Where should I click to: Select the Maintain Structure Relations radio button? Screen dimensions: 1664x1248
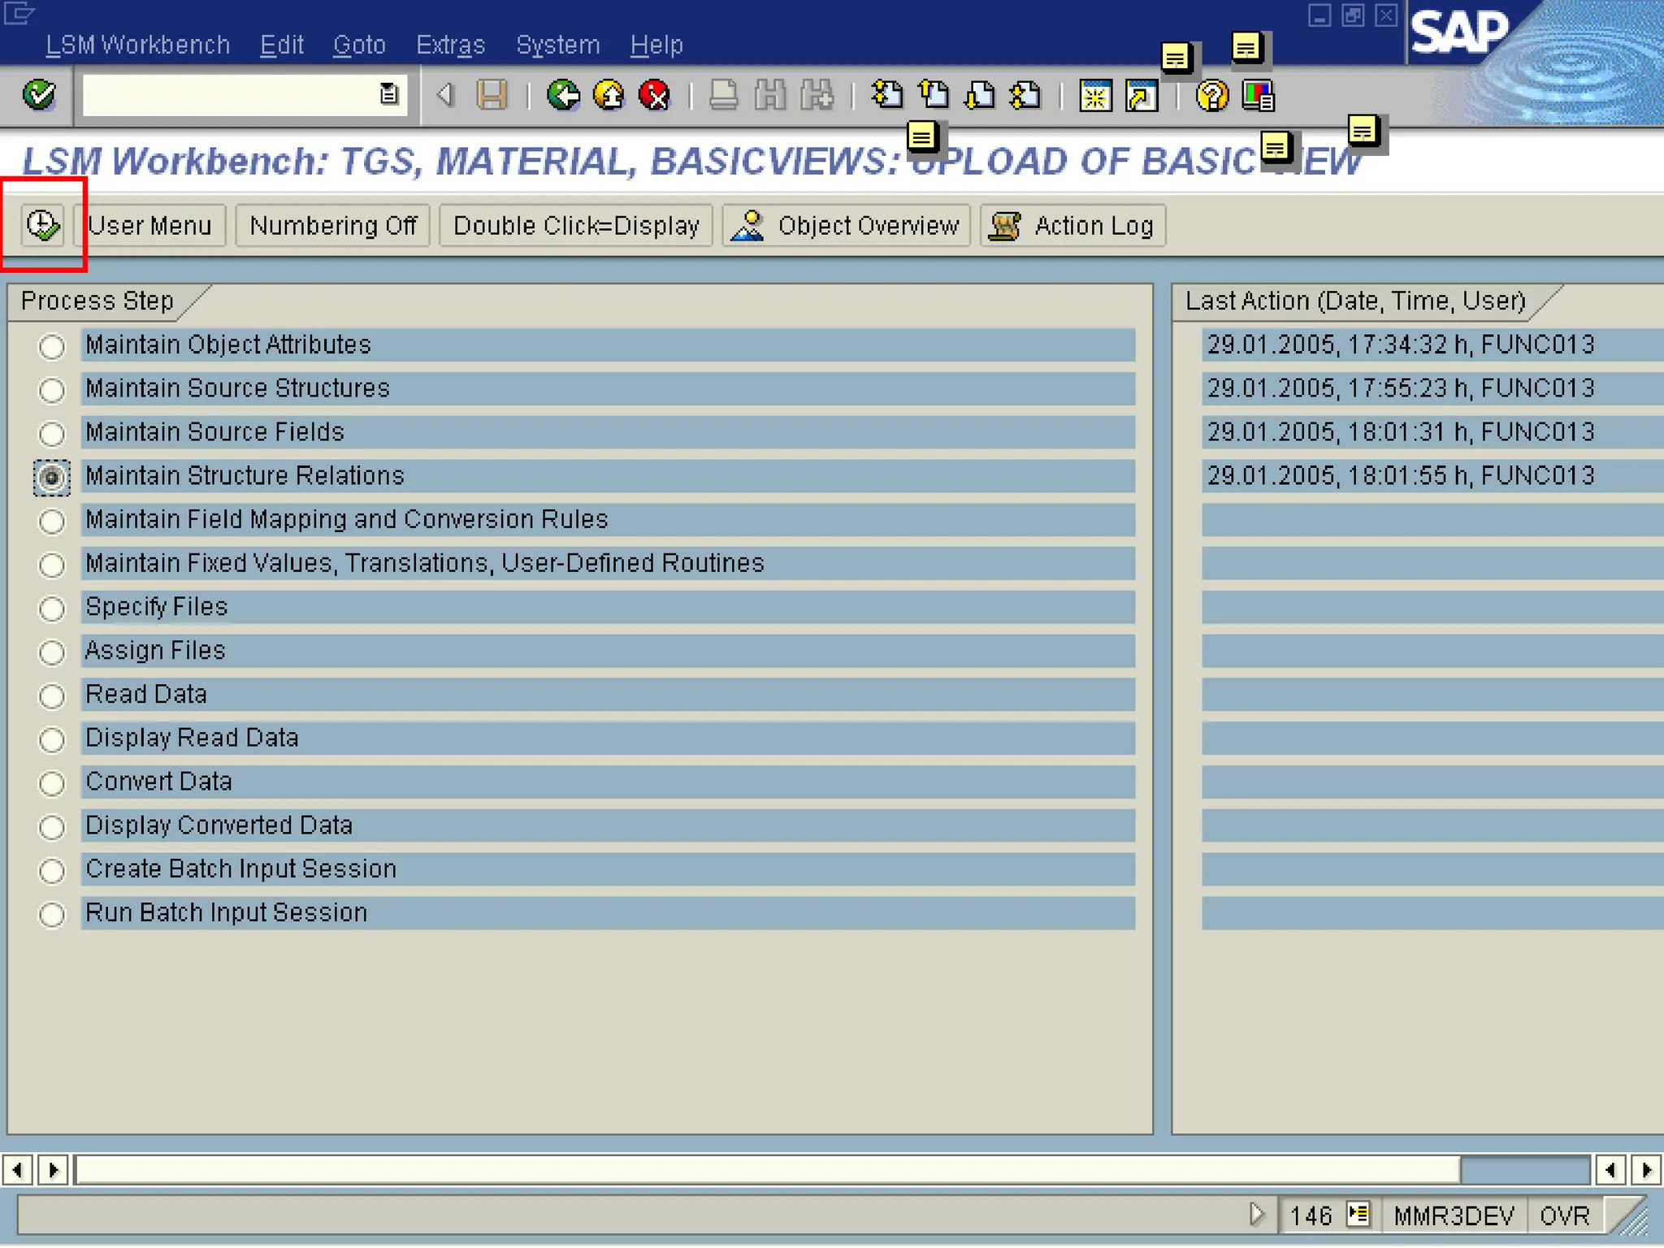[x=52, y=477]
